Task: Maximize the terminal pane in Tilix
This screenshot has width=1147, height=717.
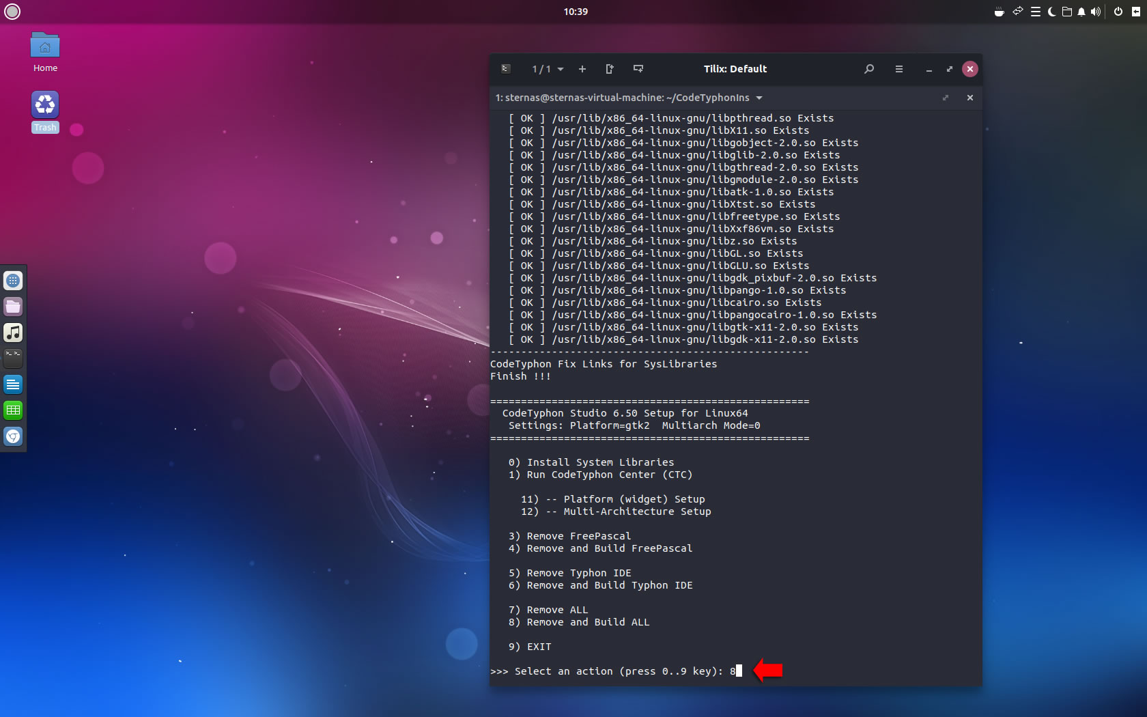Action: coord(946,98)
